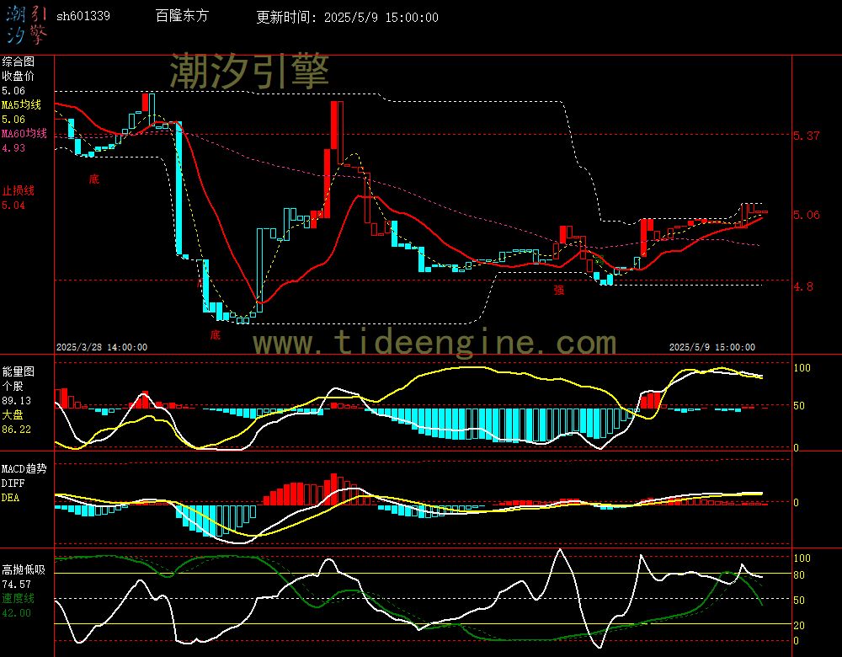Viewport: 842px width, 657px height.
Task: Click the 5.37 price axis label
Action: coord(807,136)
